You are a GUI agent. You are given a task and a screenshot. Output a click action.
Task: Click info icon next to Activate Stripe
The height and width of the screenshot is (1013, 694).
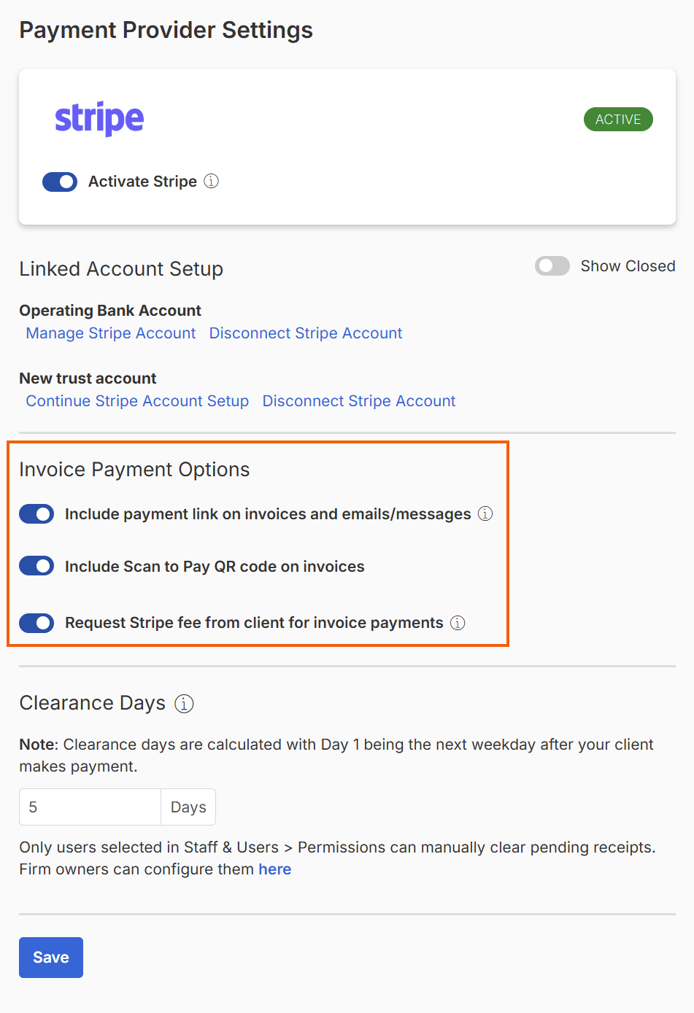211,181
